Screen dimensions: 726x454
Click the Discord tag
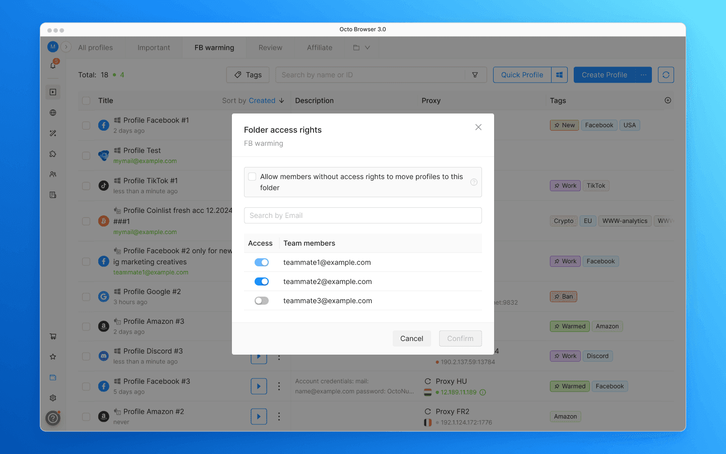[x=597, y=356]
